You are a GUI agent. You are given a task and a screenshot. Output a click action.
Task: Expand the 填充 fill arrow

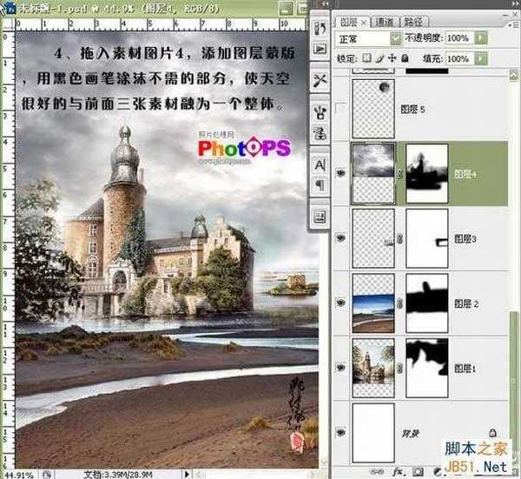[479, 58]
